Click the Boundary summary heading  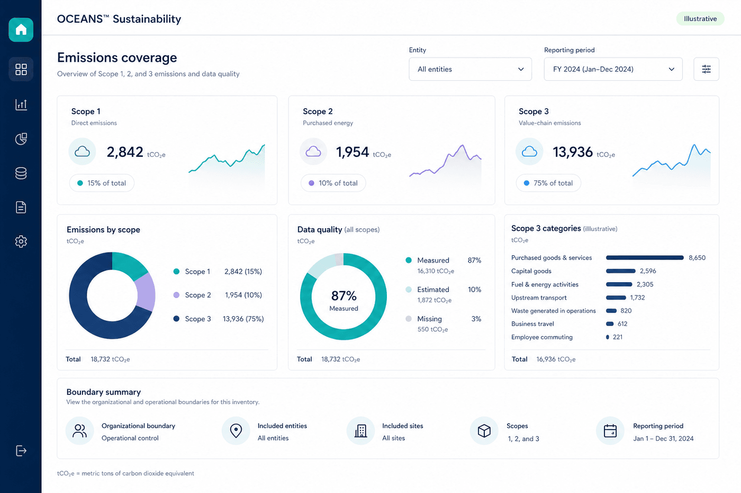(x=104, y=392)
